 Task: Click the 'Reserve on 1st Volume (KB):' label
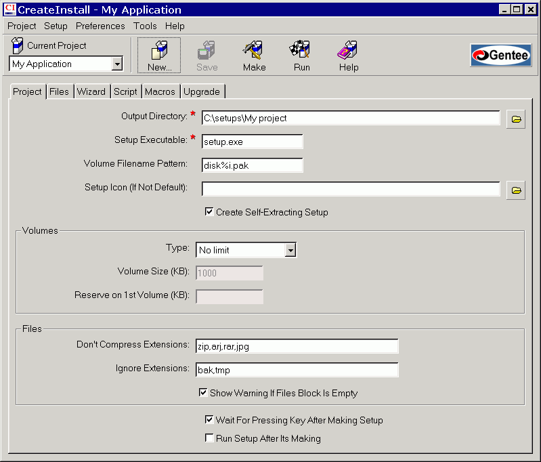click(132, 295)
